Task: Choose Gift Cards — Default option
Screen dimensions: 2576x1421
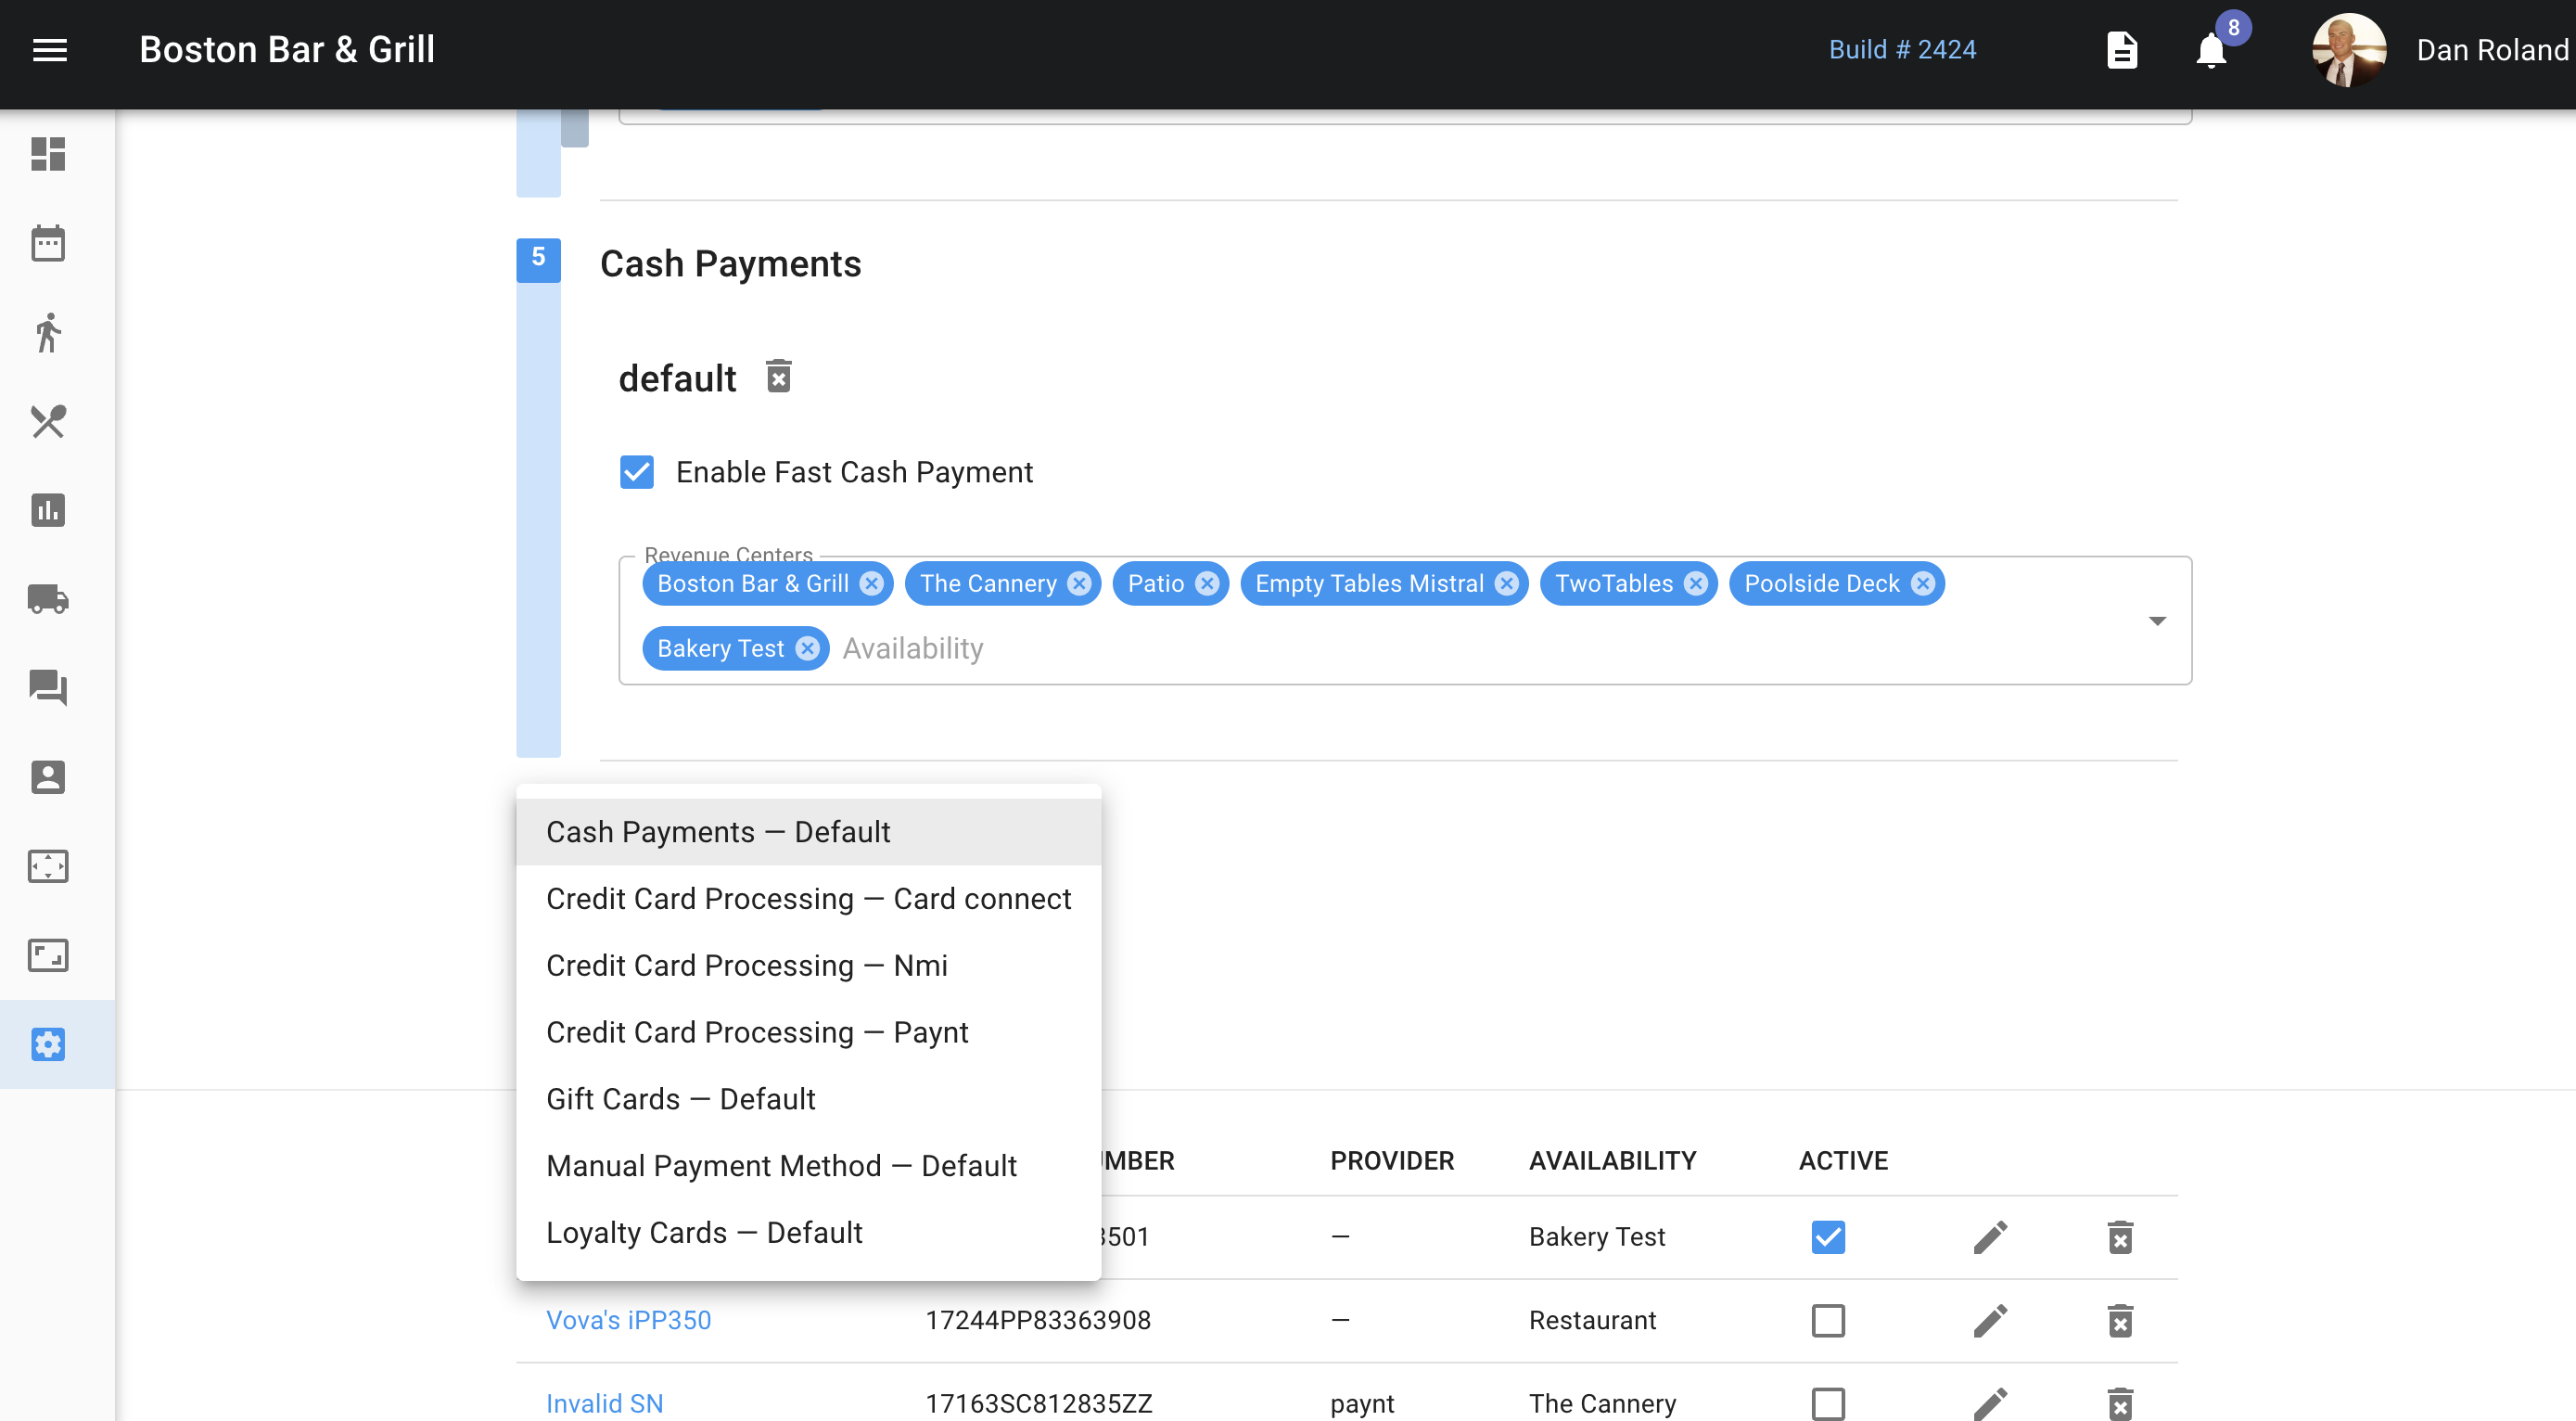Action: click(680, 1099)
